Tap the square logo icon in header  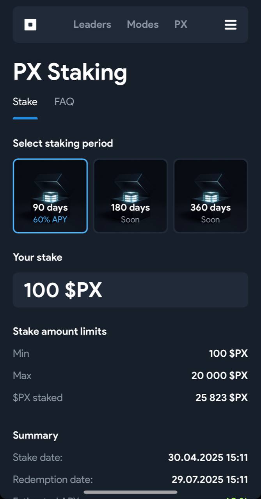pyautogui.click(x=30, y=25)
